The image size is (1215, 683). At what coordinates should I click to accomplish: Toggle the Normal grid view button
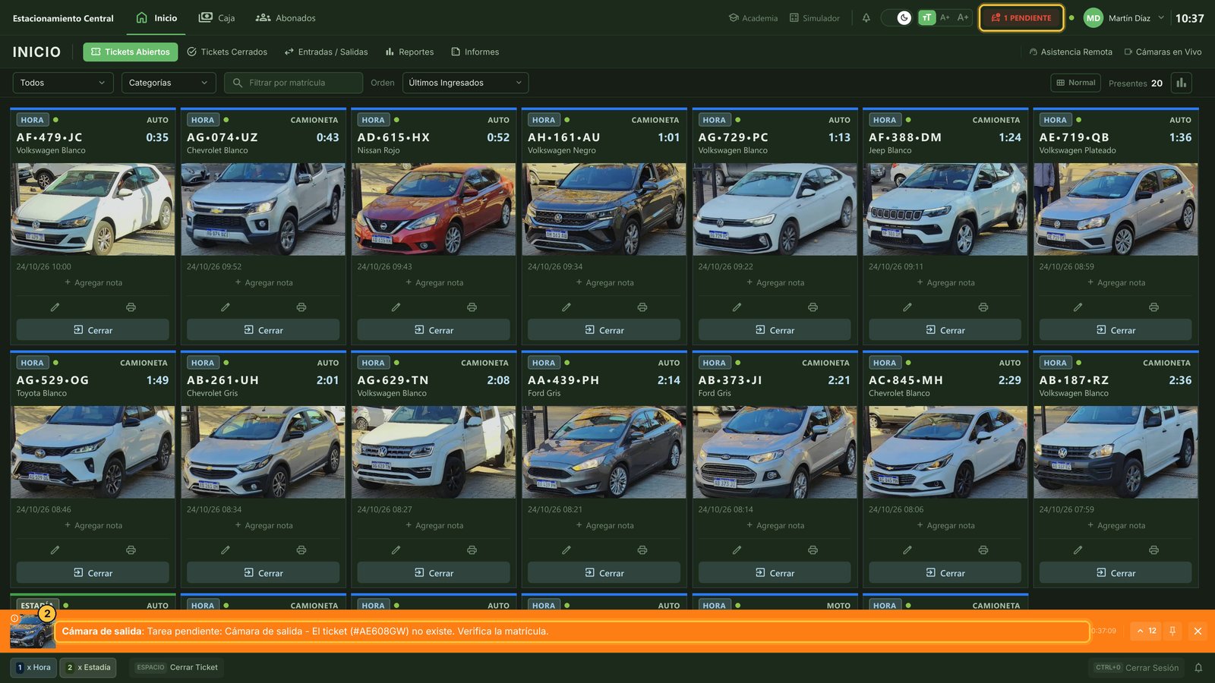(x=1076, y=83)
